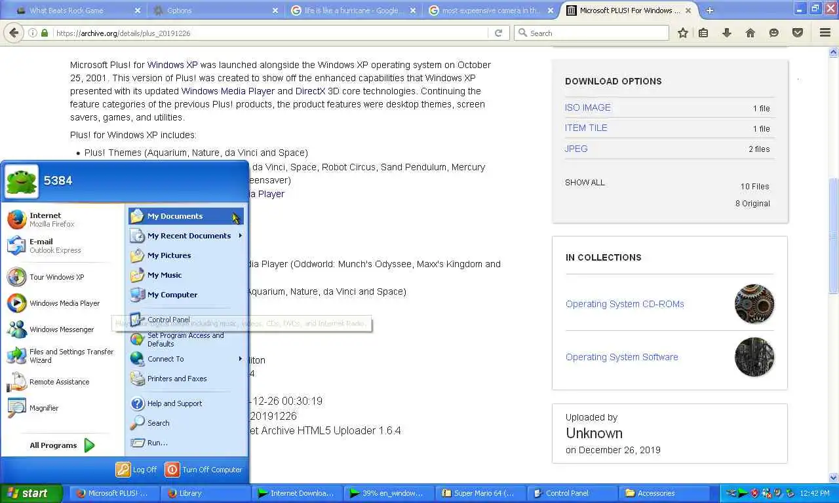Click the Start button

[31, 493]
